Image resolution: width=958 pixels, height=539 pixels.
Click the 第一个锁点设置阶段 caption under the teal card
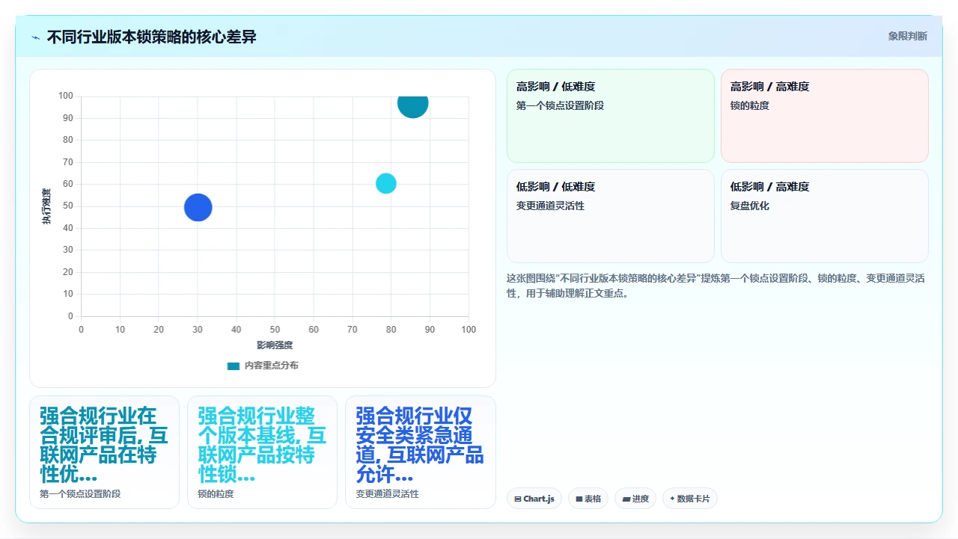(80, 494)
